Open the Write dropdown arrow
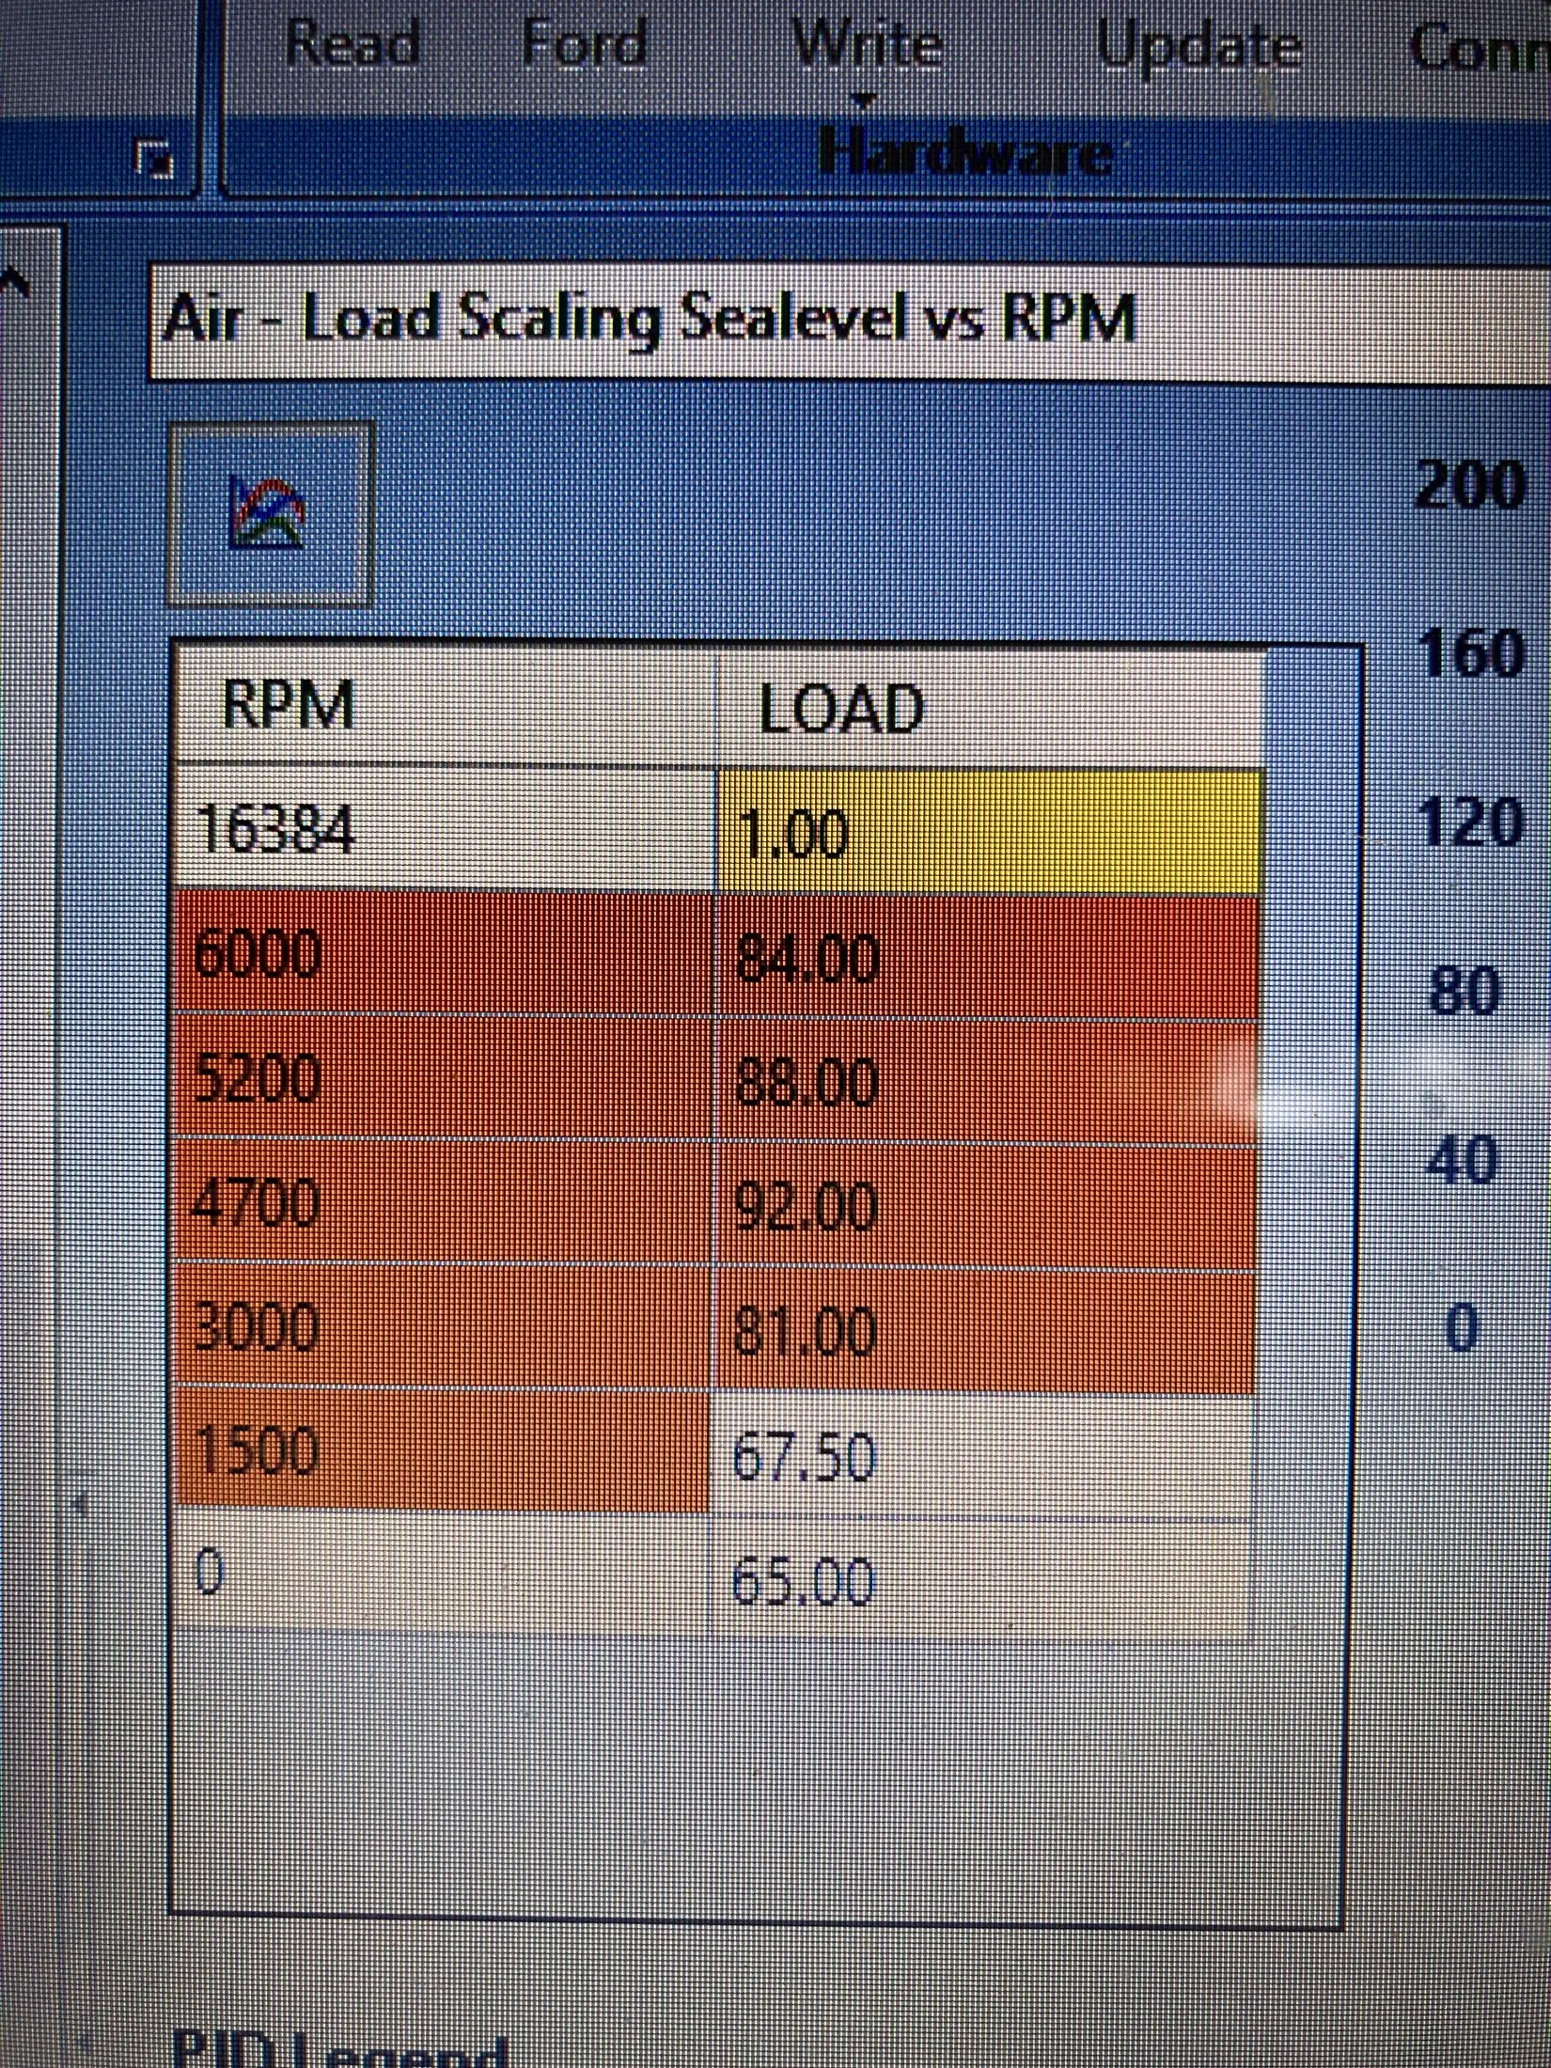 pos(866,98)
